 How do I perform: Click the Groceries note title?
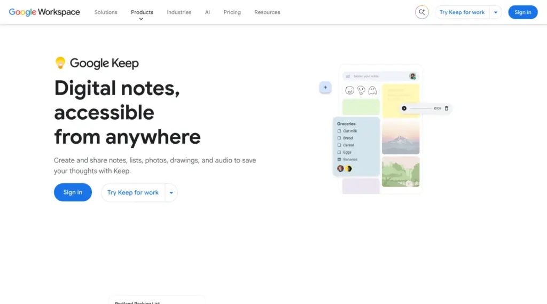(x=346, y=123)
